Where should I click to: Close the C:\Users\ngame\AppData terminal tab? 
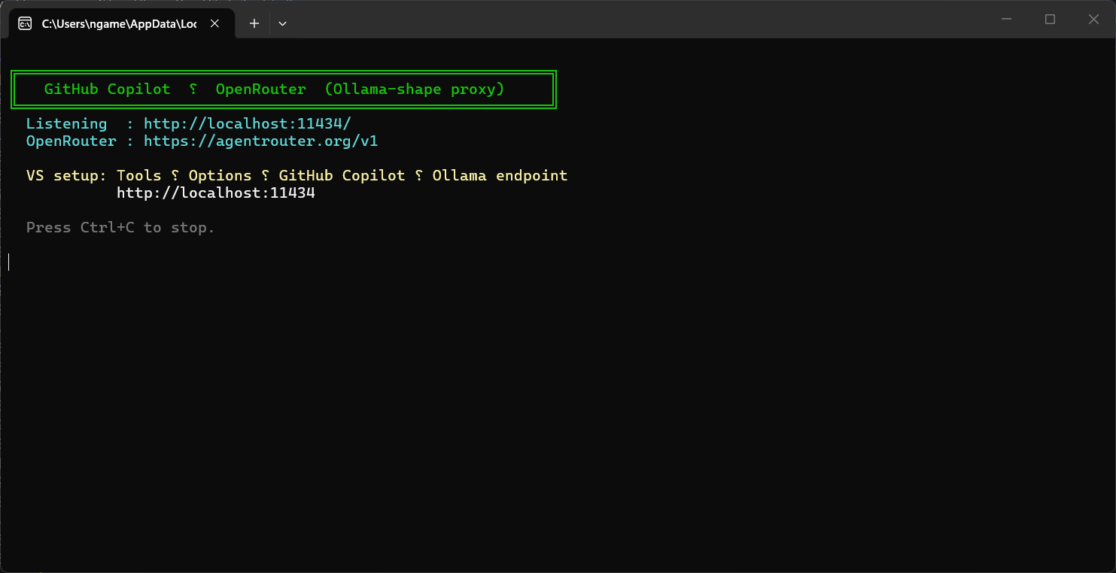pos(214,23)
